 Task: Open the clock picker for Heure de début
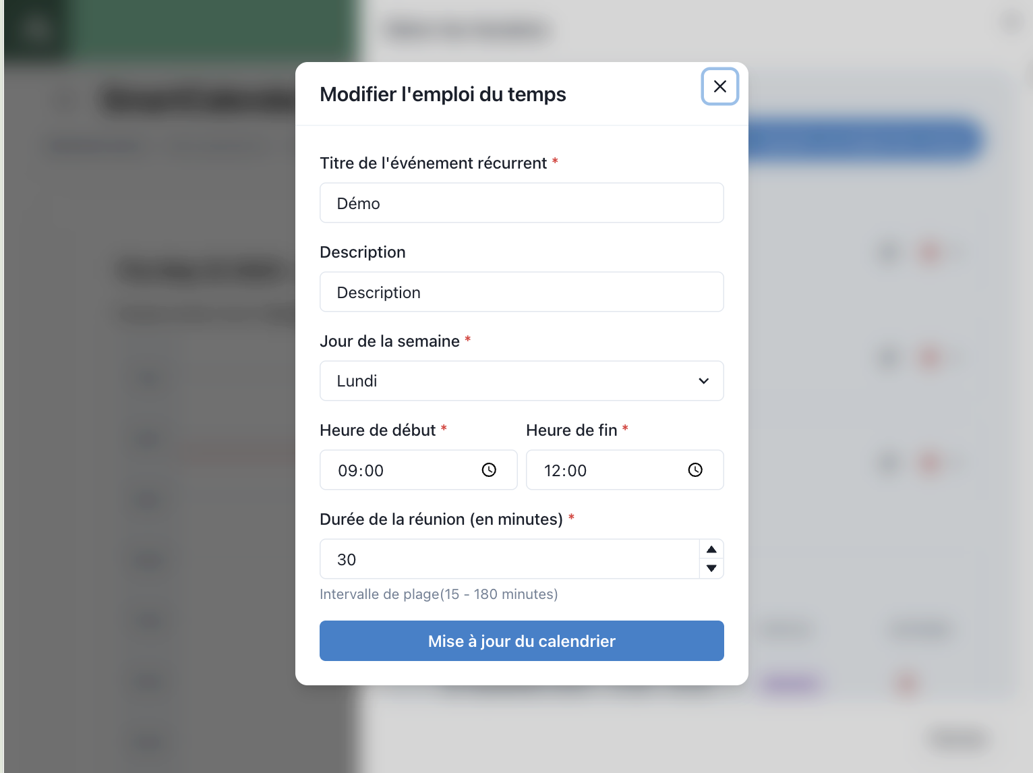(x=489, y=470)
